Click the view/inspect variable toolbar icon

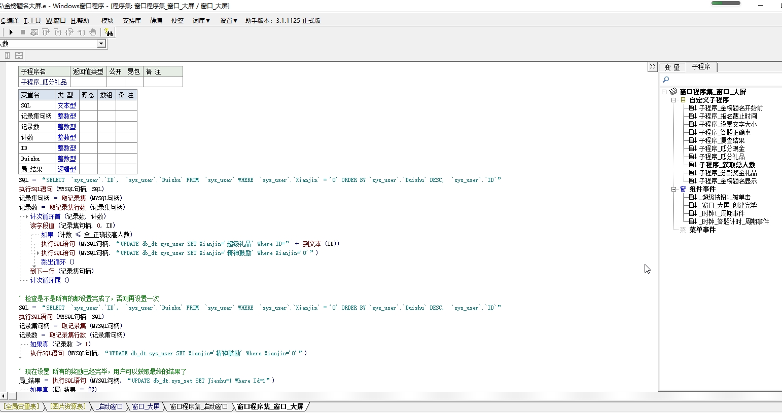[34, 32]
